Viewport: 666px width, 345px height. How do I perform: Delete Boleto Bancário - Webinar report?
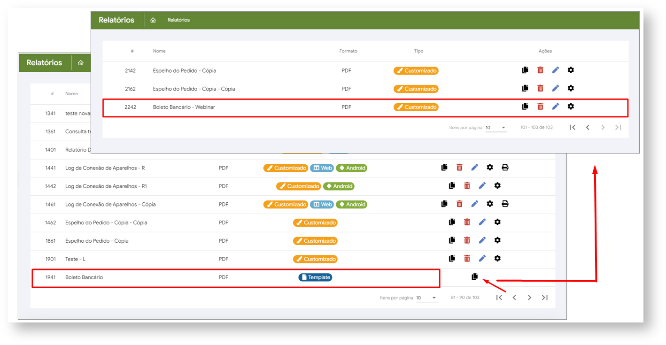(x=540, y=107)
